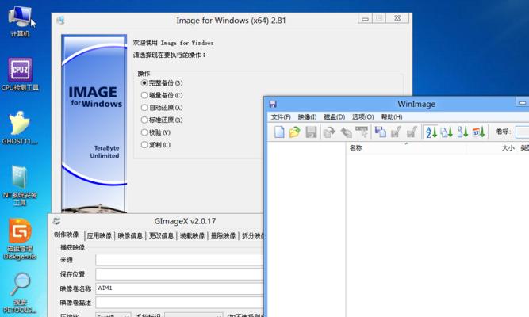Click the second greyed Extract icon beside sort A-Z
This screenshot has height=317, width=529.
click(x=412, y=132)
